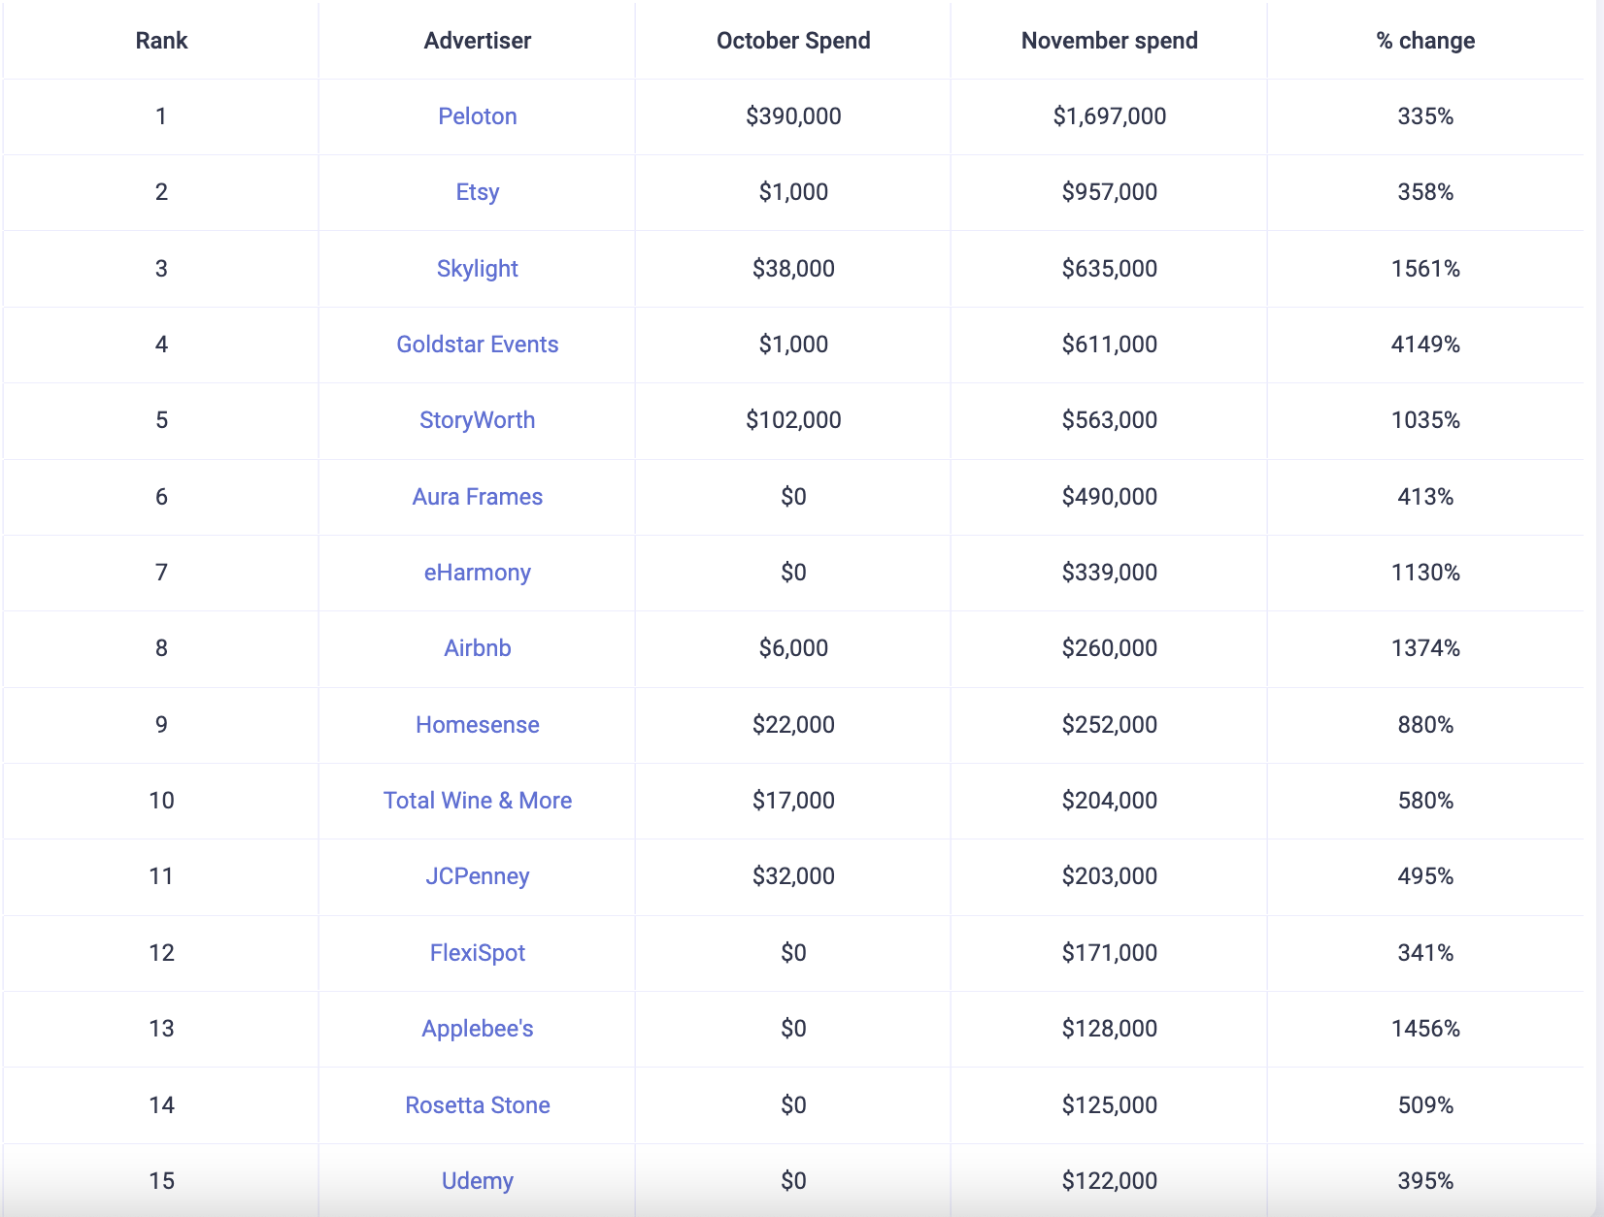Select the $611,000 November spend cell

point(1110,345)
